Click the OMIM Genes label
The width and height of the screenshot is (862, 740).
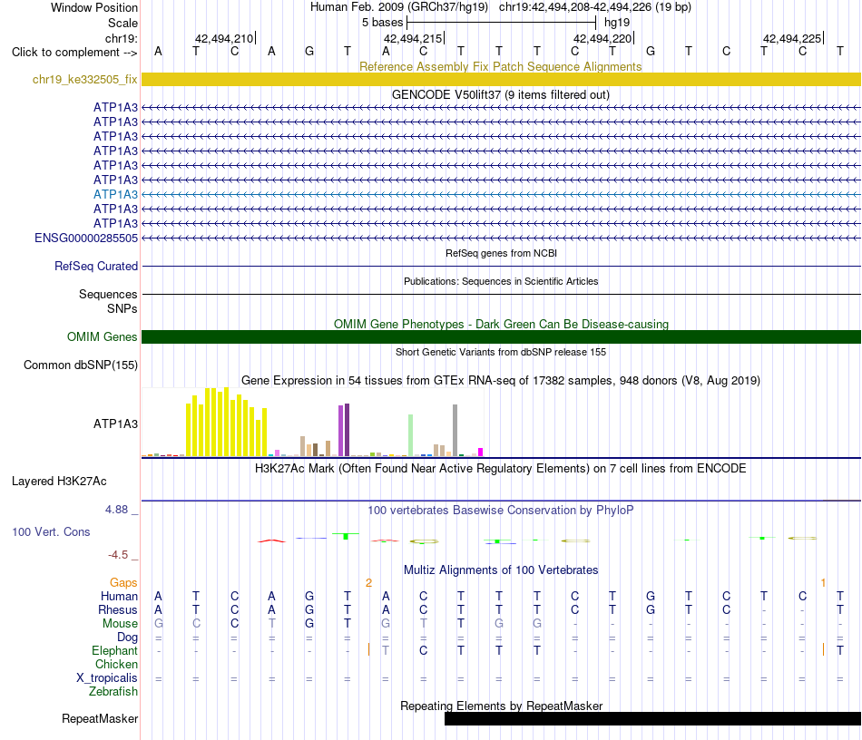(102, 336)
